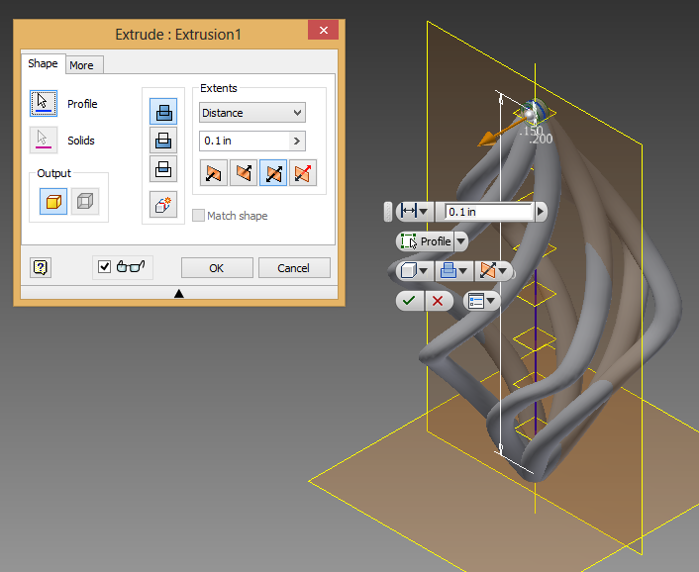Click the .200 dimension label in viewport

[x=541, y=140]
